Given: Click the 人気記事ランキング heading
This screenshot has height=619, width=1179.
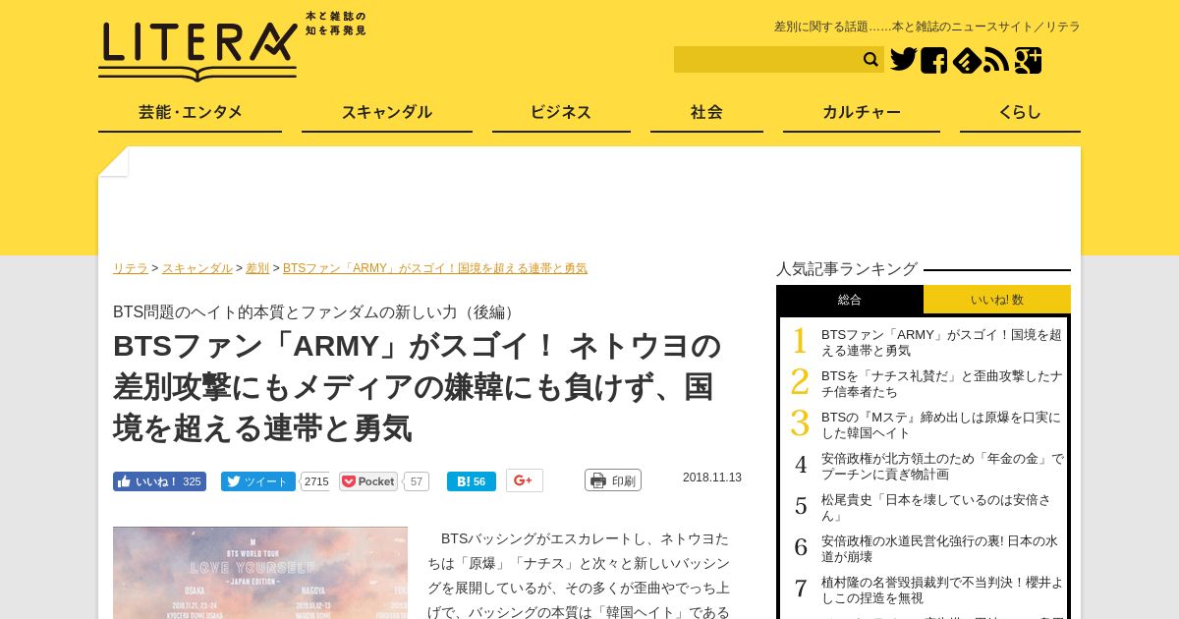Looking at the screenshot, I should click(847, 268).
